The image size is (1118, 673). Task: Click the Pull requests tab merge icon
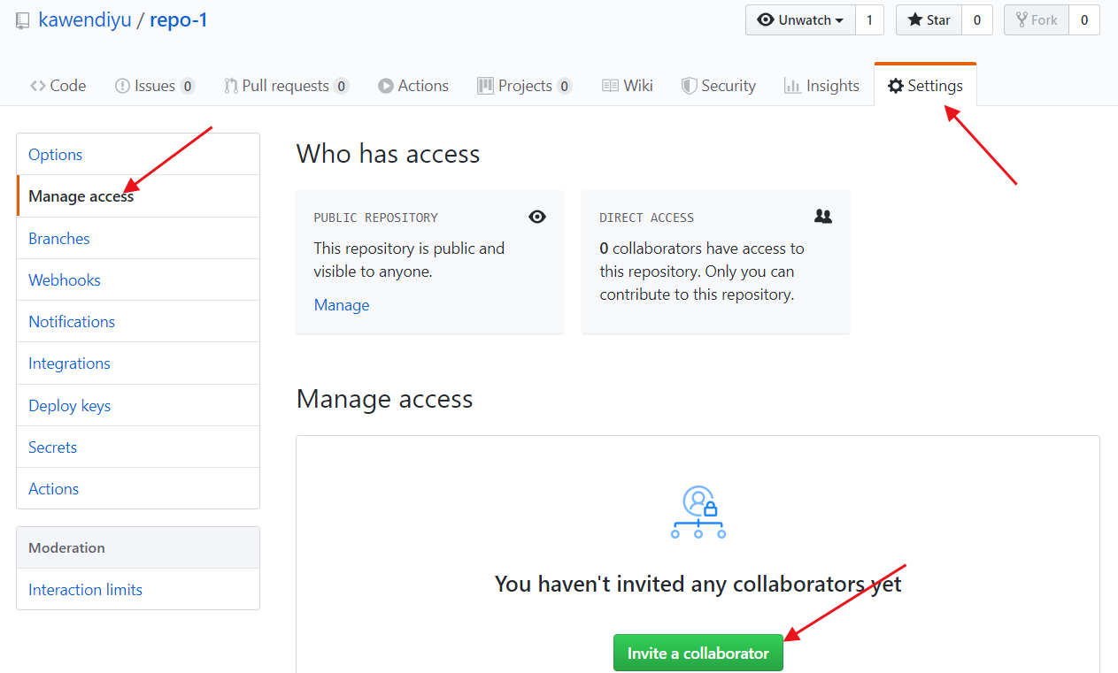click(231, 86)
